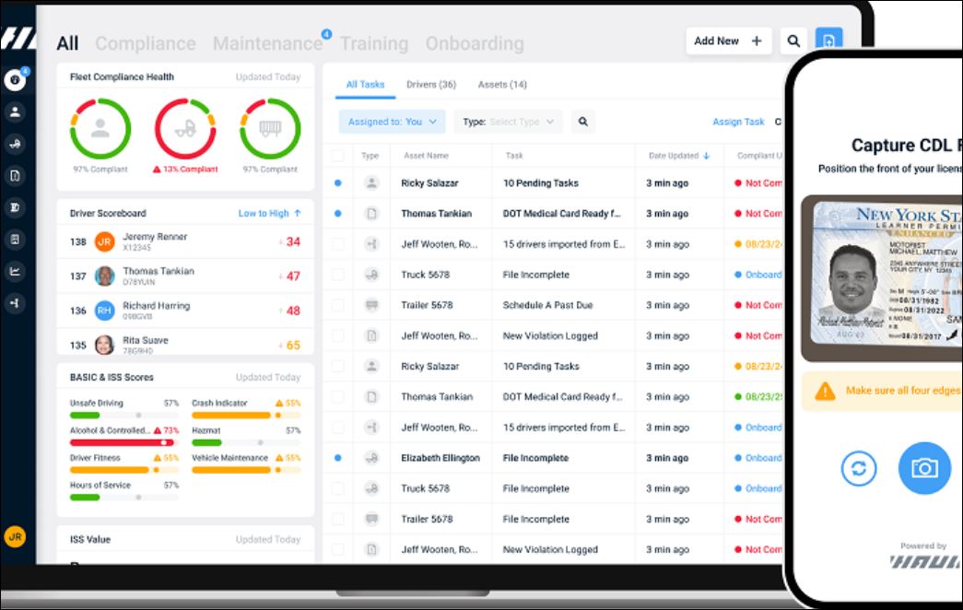Image resolution: width=963 pixels, height=610 pixels.
Task: Tap the refresh icon on phone screen
Action: point(858,469)
